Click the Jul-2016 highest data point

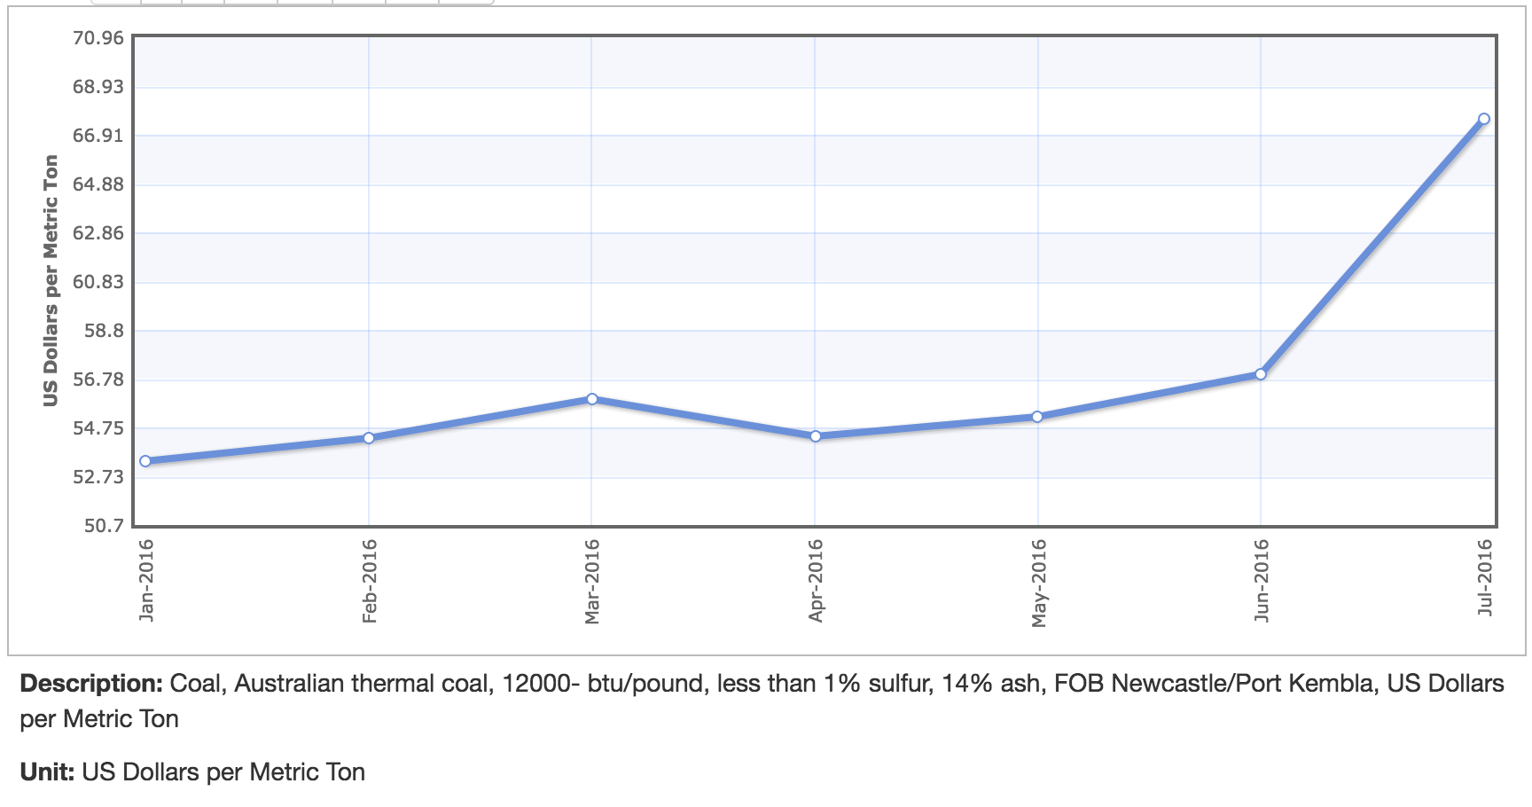click(1484, 119)
